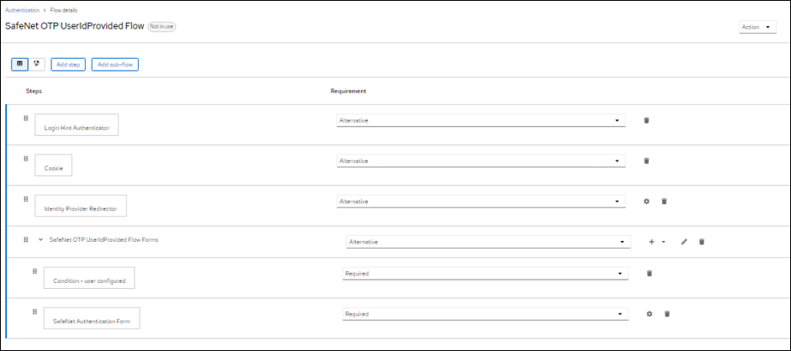Open settings gear for SafeNet Authentication Form
The width and height of the screenshot is (791, 351).
tap(649, 314)
